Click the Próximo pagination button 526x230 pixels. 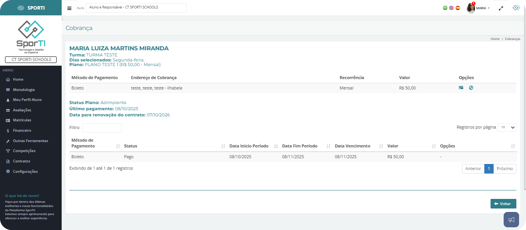click(x=505, y=169)
